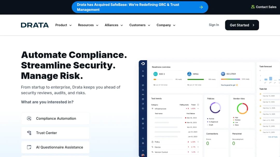Open the Resources menu
Viewport: 280px width, 157px height.
click(x=88, y=25)
